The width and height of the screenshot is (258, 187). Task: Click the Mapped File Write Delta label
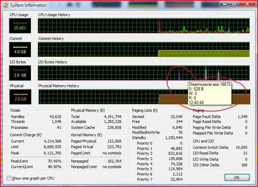tap(213, 133)
